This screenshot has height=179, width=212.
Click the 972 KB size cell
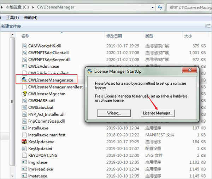(199, 60)
